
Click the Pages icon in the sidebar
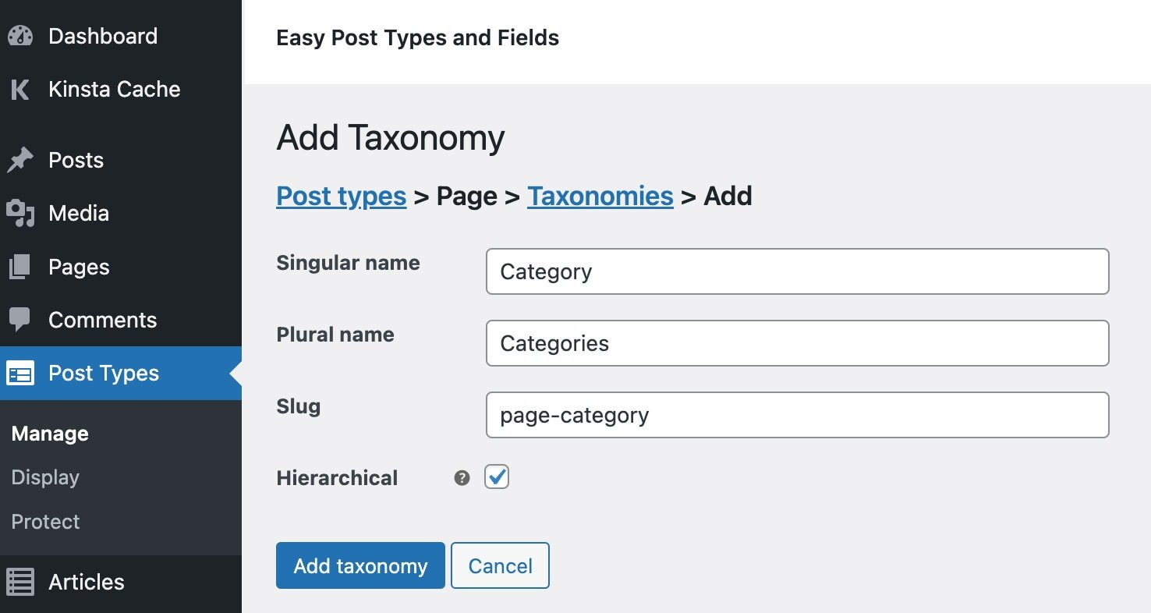(x=21, y=267)
